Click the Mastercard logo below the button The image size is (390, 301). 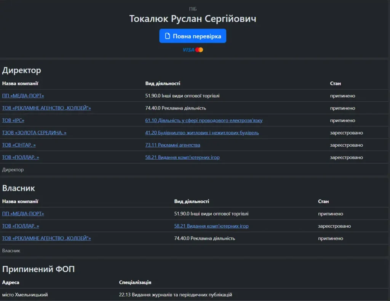tap(199, 50)
